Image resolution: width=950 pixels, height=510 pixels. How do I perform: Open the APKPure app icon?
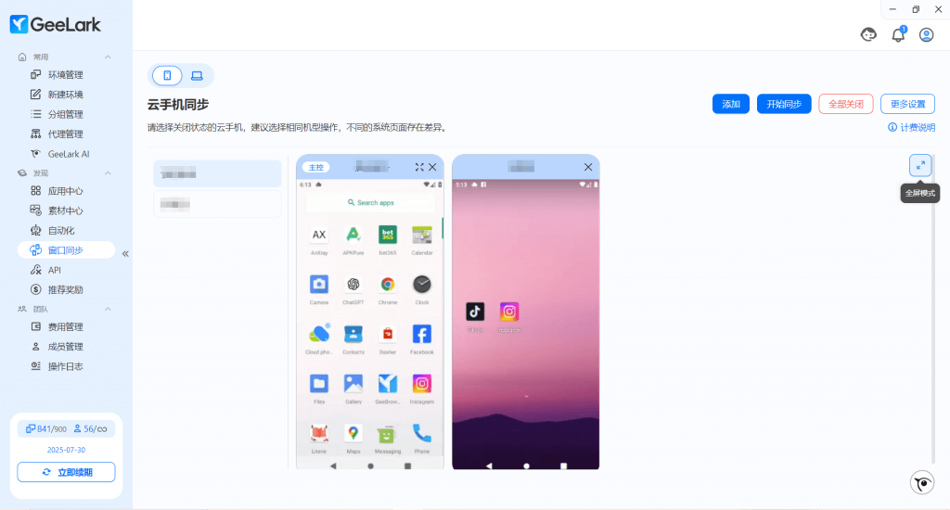pyautogui.click(x=353, y=235)
